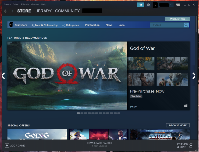The width and height of the screenshot is (199, 152).
Task: Open the account name dropdown arrow
Action: [x=170, y=5]
